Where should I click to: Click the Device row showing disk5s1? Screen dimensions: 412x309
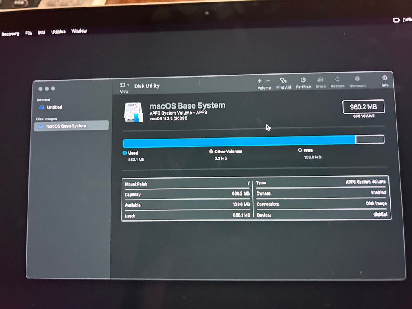pos(322,215)
